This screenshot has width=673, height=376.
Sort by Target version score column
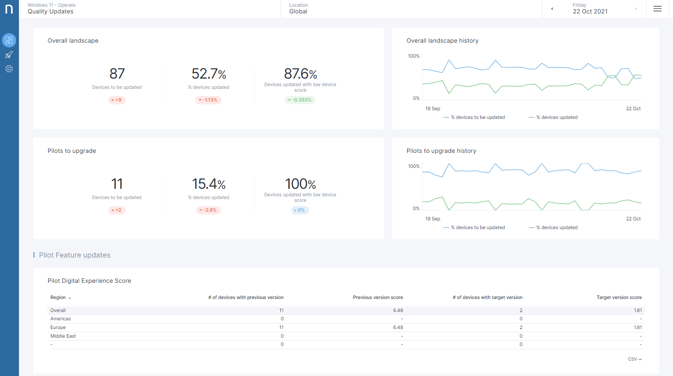coord(619,297)
